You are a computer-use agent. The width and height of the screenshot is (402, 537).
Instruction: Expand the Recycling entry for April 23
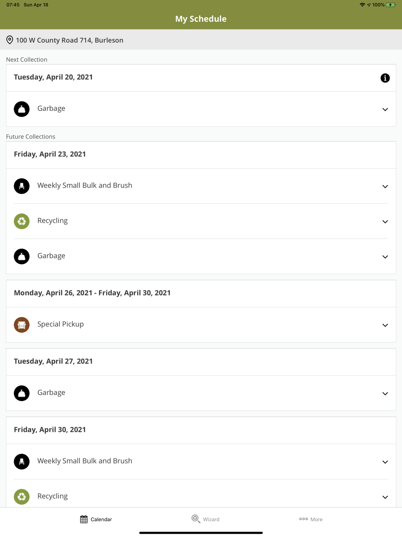coord(385,222)
